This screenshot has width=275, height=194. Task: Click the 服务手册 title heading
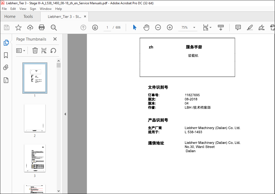pyautogui.click(x=194, y=47)
